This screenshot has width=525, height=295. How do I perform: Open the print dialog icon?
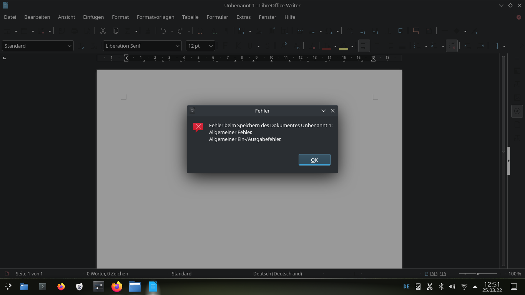coord(75,31)
